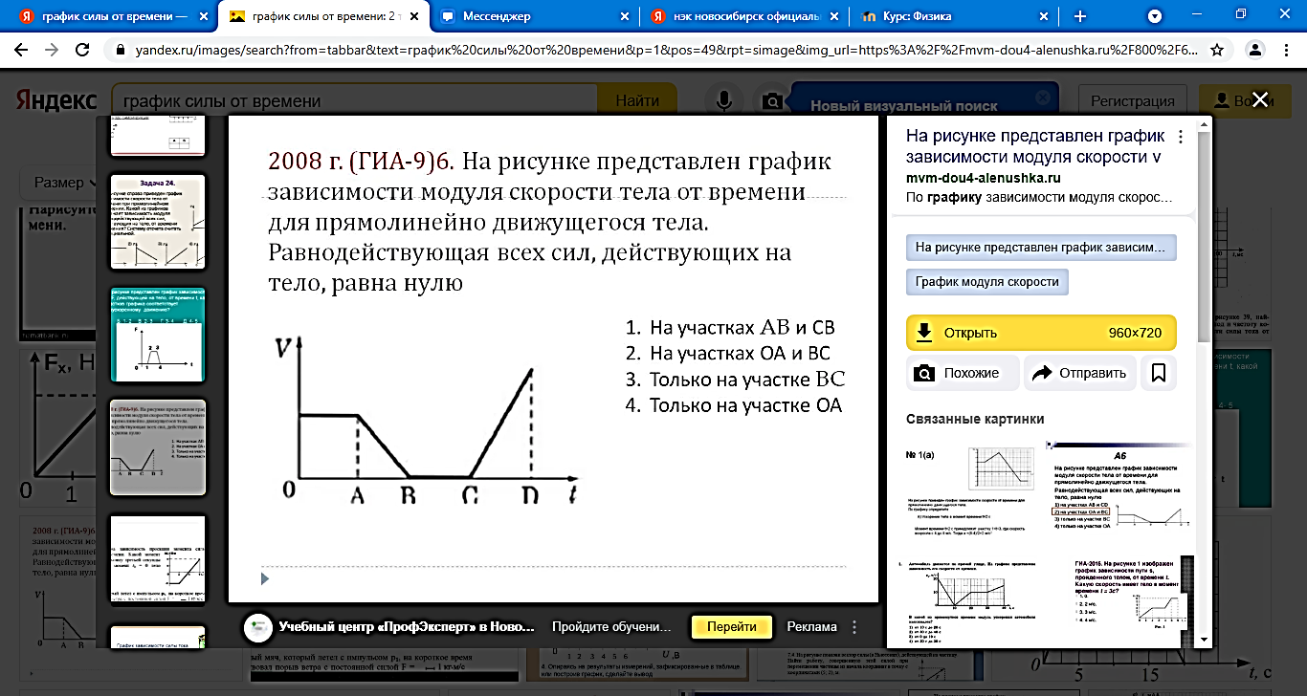Click the Похожие similar images button
The image size is (1307, 696).
click(x=961, y=373)
